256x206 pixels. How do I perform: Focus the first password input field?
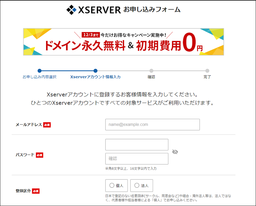[x=137, y=145]
